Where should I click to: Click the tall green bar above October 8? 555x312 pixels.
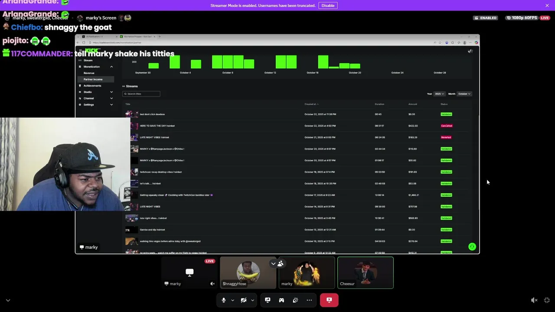pos(228,62)
